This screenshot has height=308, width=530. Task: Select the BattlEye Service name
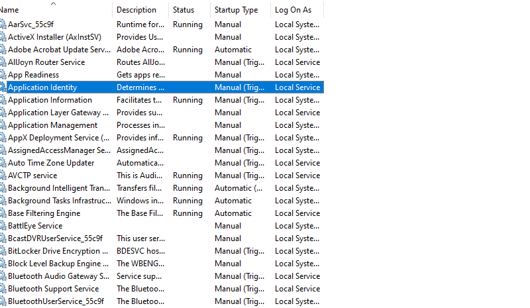pos(36,226)
